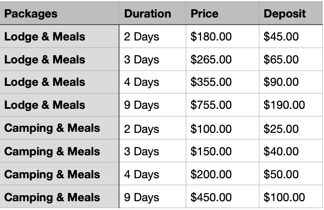Select the $45.00 deposit cell

pyautogui.click(x=291, y=37)
